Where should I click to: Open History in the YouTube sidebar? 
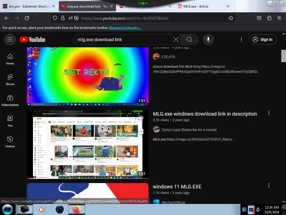(x=10, y=142)
